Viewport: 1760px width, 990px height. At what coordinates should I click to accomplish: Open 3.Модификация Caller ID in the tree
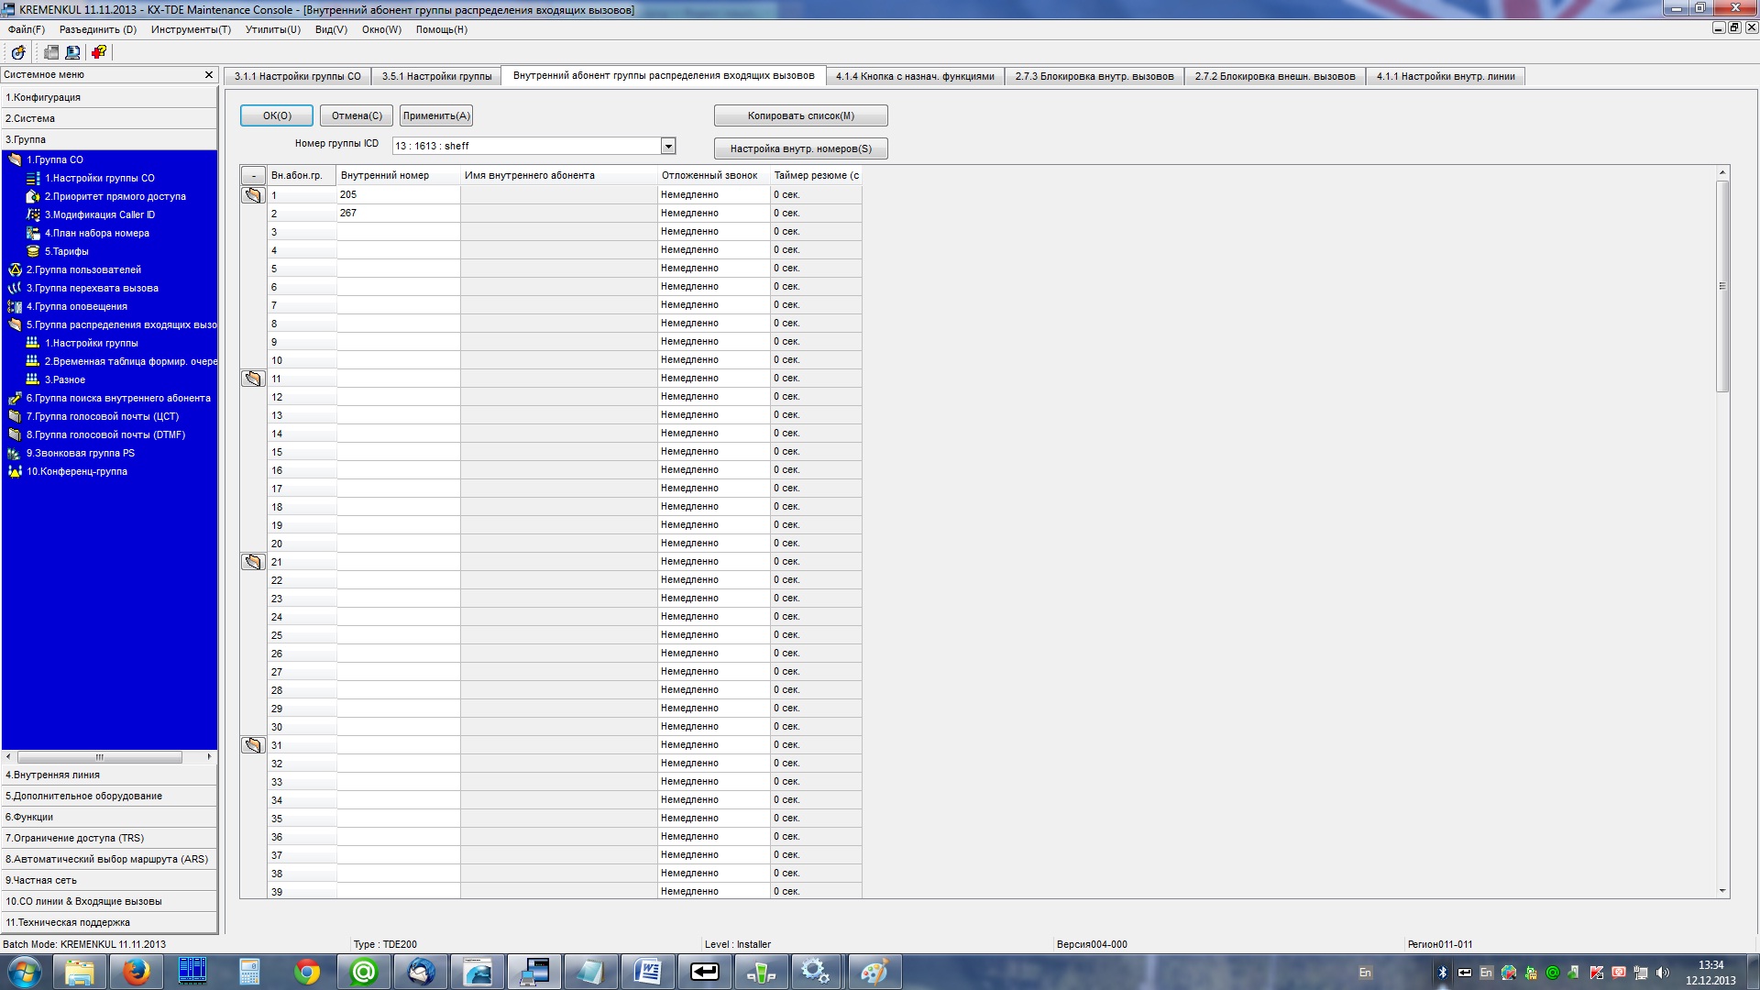pos(99,214)
